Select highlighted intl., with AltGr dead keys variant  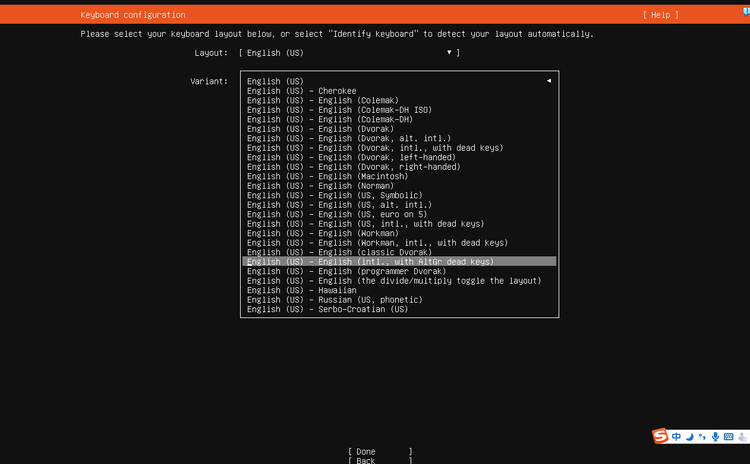coord(399,262)
